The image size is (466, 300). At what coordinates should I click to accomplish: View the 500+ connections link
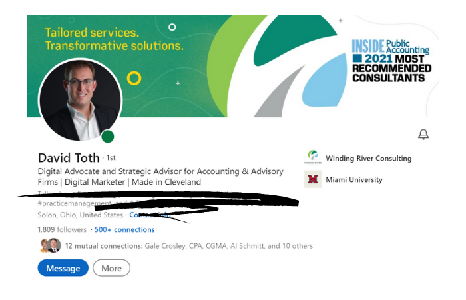pos(124,229)
